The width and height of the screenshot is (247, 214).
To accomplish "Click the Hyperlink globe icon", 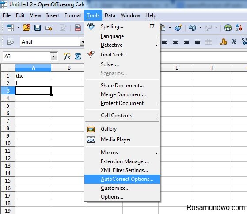I will 228,28.
